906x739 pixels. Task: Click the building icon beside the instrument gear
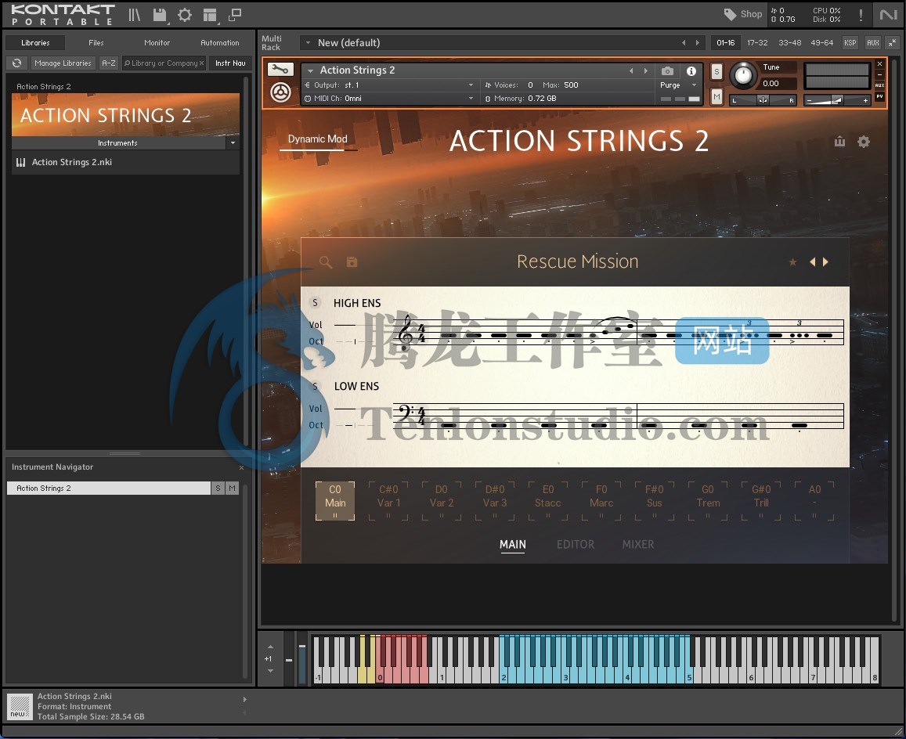[x=839, y=142]
